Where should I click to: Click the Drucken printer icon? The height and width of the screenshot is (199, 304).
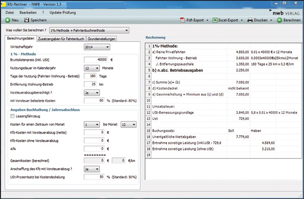(x=250, y=20)
